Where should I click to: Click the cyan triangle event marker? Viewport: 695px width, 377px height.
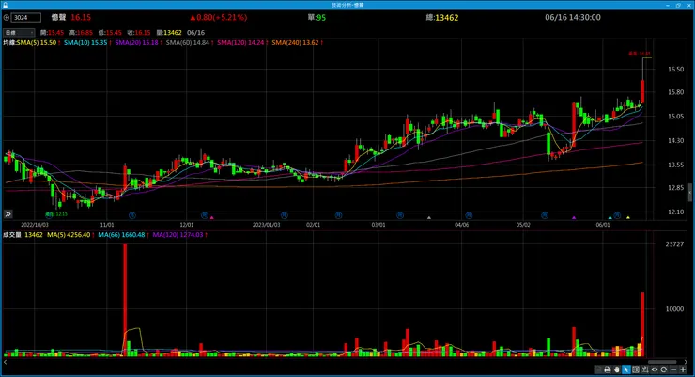pos(610,218)
